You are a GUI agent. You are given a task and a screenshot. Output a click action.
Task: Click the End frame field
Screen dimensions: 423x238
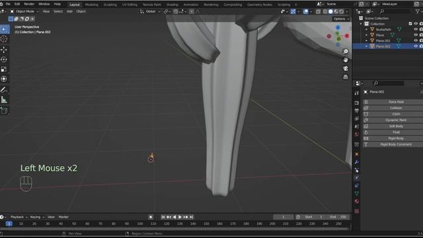point(338,217)
